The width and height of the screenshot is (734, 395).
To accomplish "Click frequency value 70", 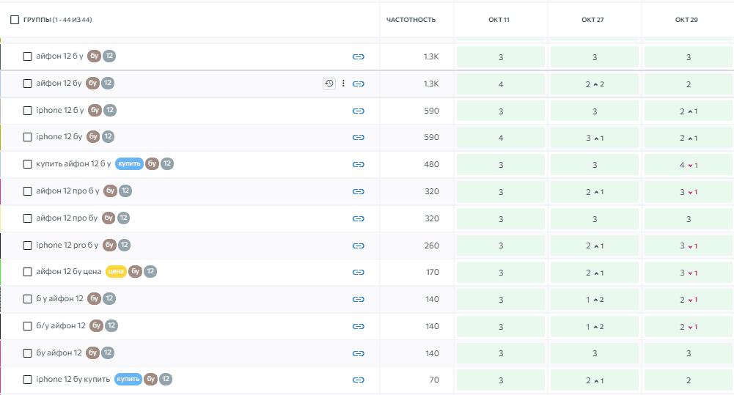I will [434, 380].
